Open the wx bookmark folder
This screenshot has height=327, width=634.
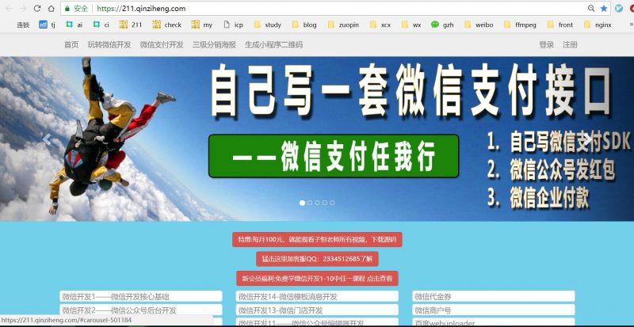[x=411, y=25]
